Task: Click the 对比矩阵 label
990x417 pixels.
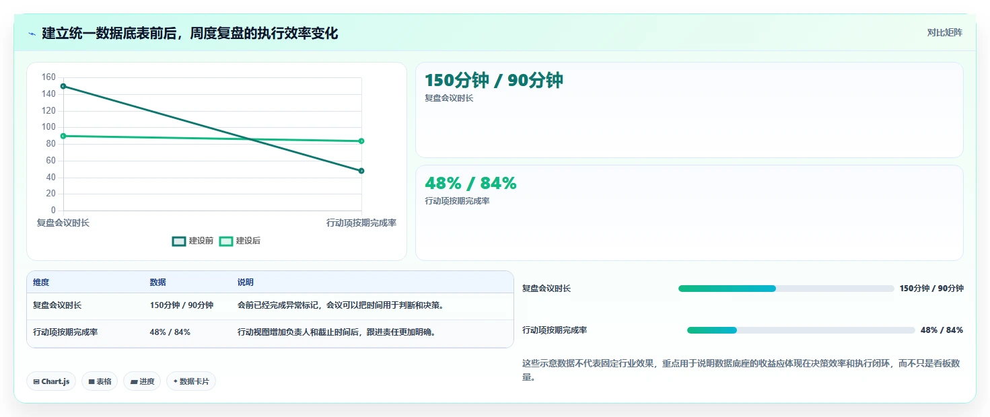Action: pyautogui.click(x=944, y=32)
